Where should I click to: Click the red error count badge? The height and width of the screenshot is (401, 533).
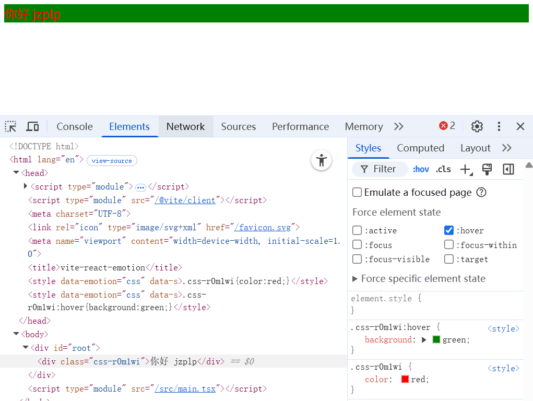(x=447, y=126)
